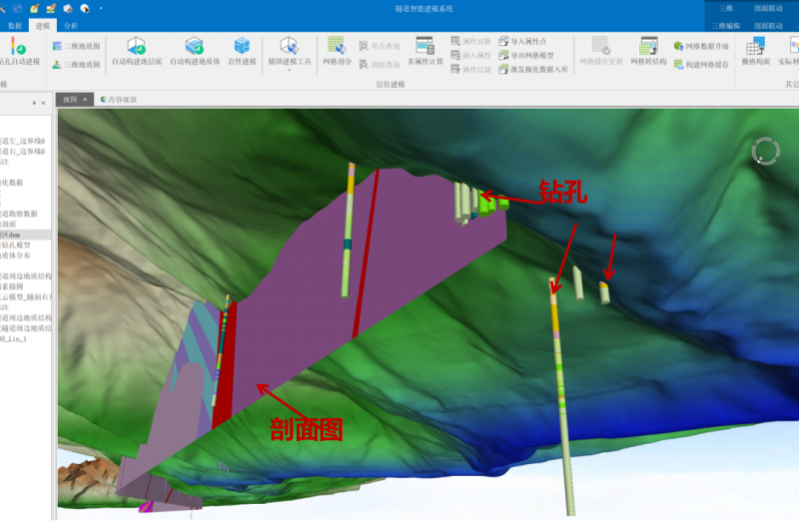Select the 岩性建模 tool
Image resolution: width=799 pixels, height=521 pixels.
pyautogui.click(x=242, y=50)
